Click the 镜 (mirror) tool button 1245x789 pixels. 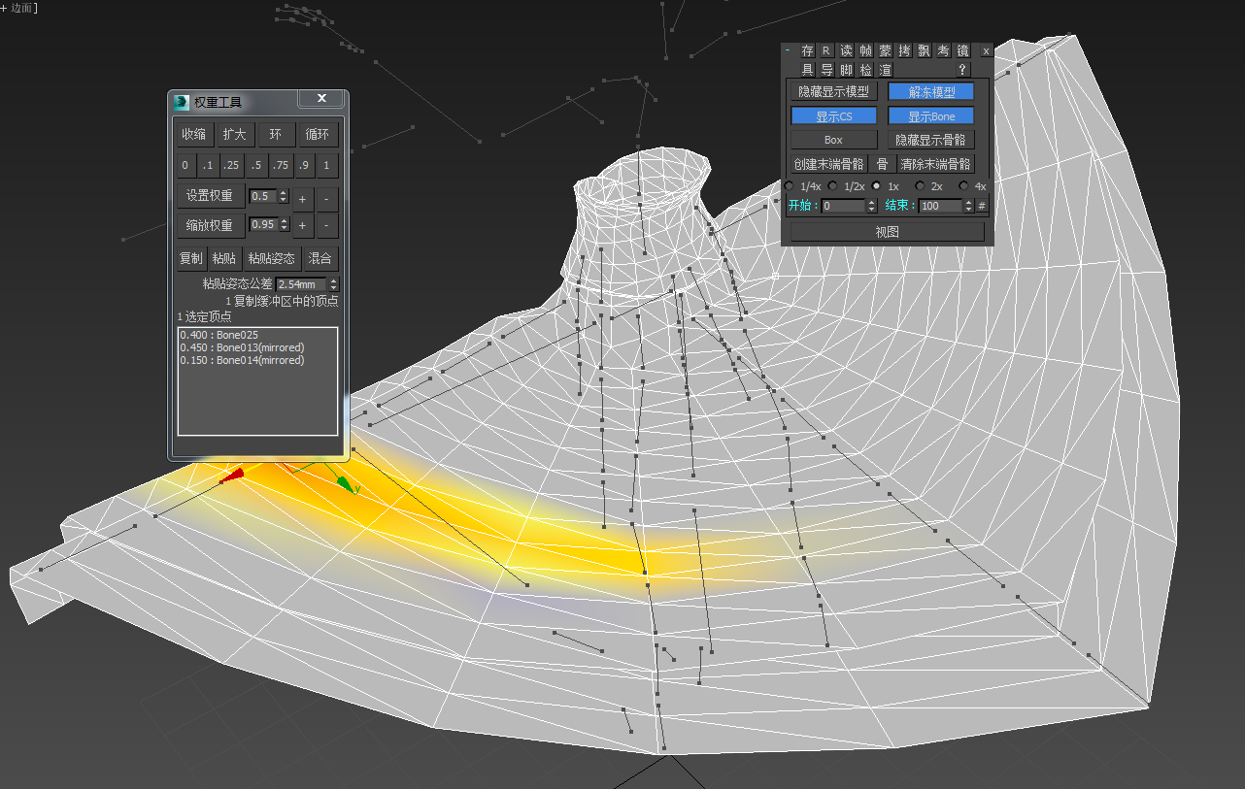pos(962,50)
